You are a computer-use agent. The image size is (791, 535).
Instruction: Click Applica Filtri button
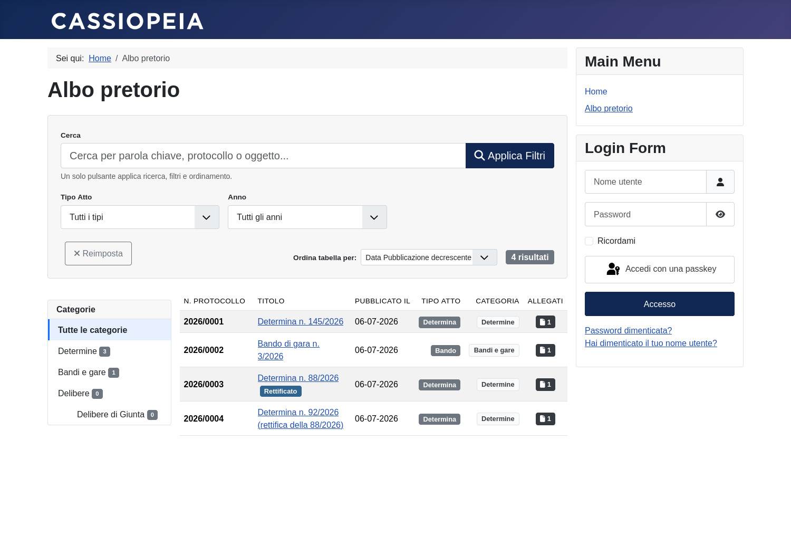(510, 156)
